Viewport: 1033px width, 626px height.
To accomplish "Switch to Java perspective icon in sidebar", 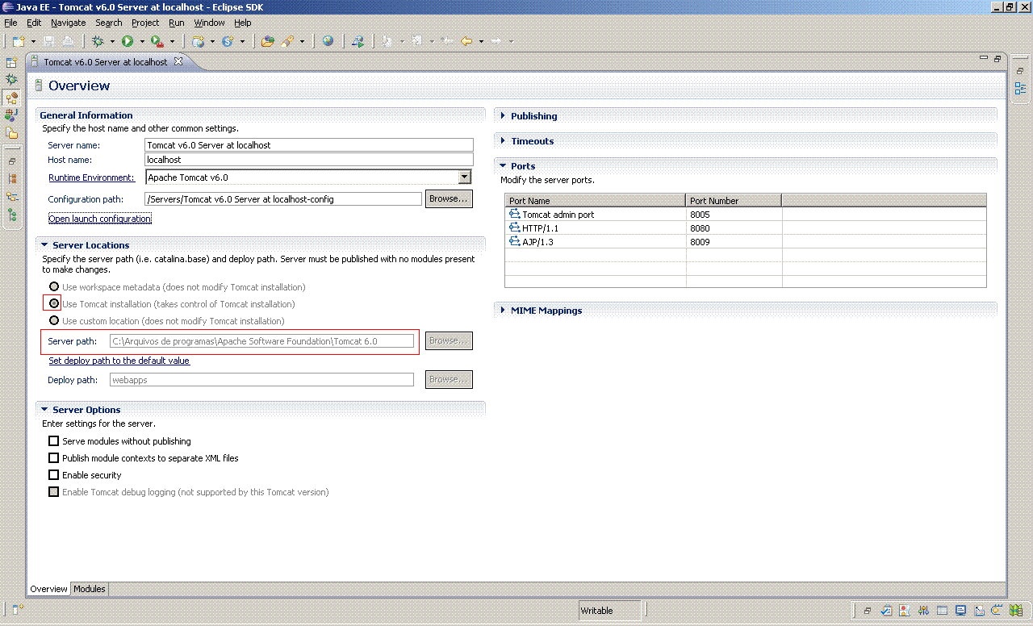I will [11, 115].
